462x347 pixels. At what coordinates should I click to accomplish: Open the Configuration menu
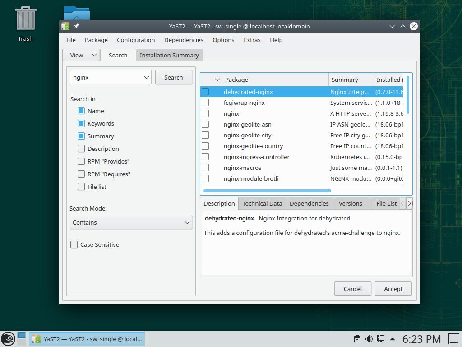[136, 40]
